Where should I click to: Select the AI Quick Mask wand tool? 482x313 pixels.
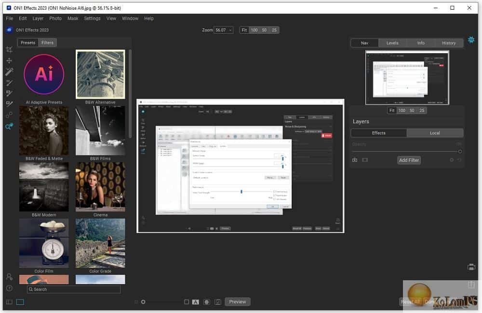(x=9, y=72)
